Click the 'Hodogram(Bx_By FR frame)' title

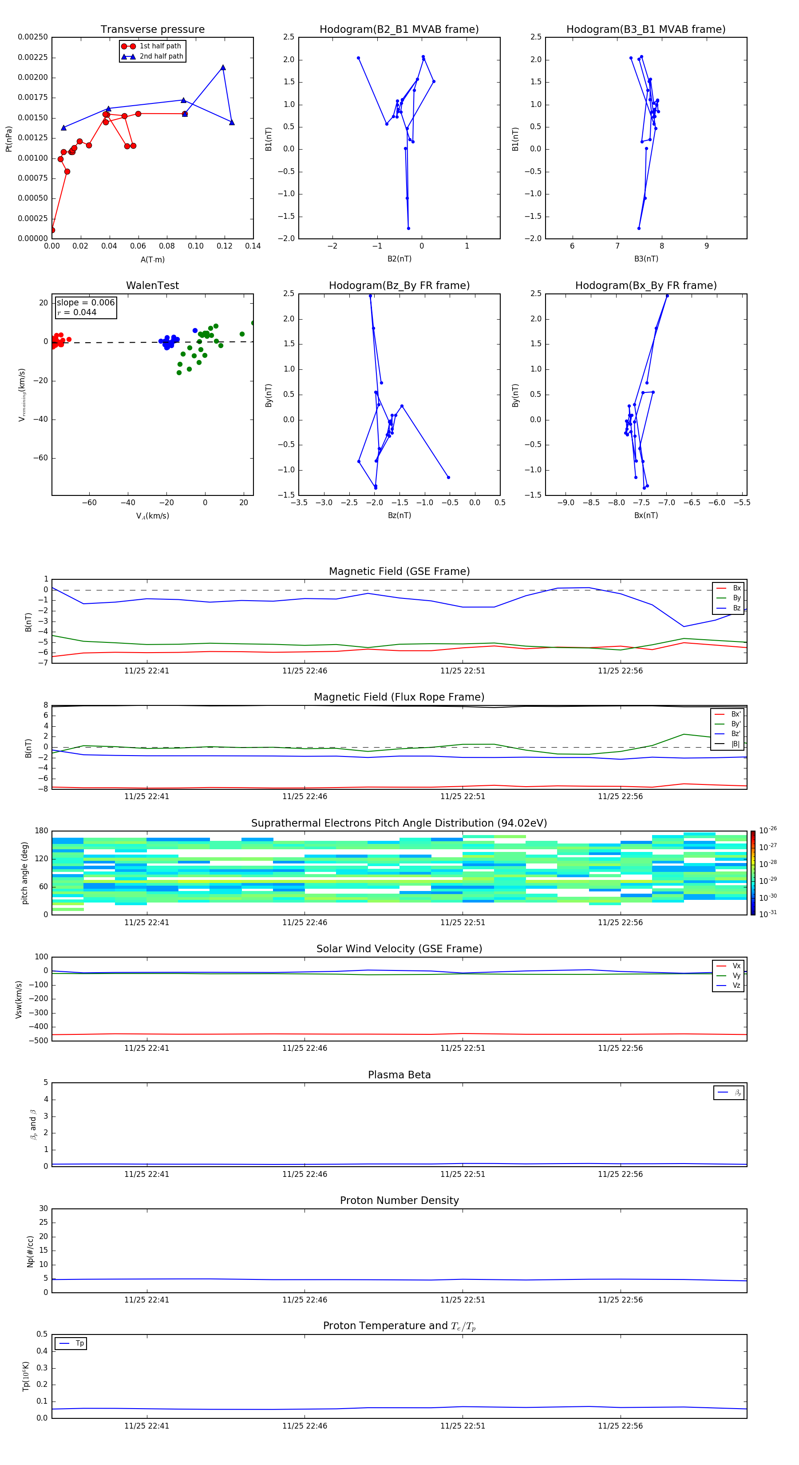tap(646, 285)
